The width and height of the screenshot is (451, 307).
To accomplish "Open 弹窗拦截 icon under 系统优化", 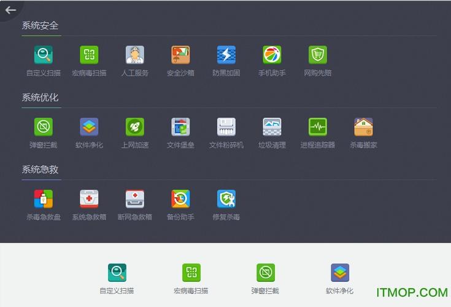I will click(x=44, y=126).
